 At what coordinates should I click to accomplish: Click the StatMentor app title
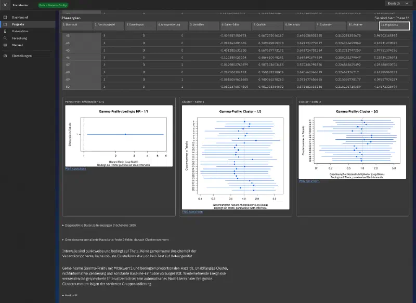pyautogui.click(x=20, y=5)
